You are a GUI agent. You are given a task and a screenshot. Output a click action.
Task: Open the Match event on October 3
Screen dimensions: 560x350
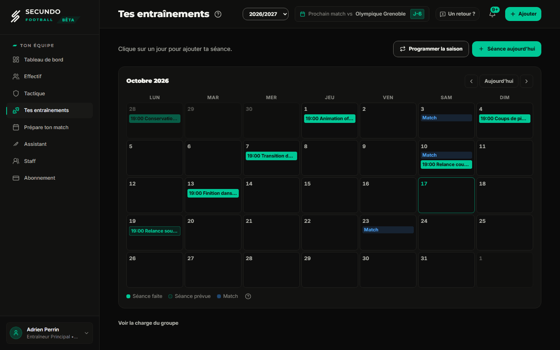(446, 118)
